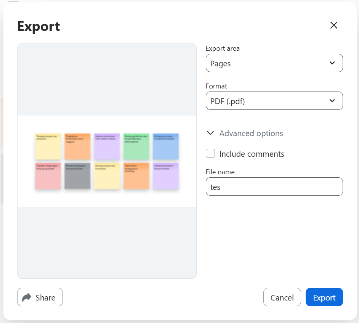This screenshot has height=323, width=359.
Task: Click the Advanced options heading text
Action: 251,133
